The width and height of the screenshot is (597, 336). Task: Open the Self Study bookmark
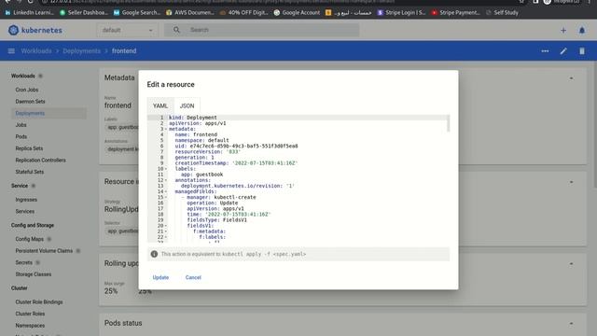[x=502, y=12]
